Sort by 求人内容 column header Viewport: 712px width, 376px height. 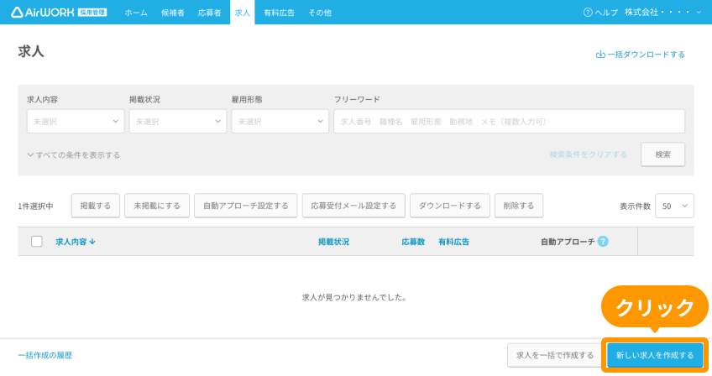pos(76,242)
